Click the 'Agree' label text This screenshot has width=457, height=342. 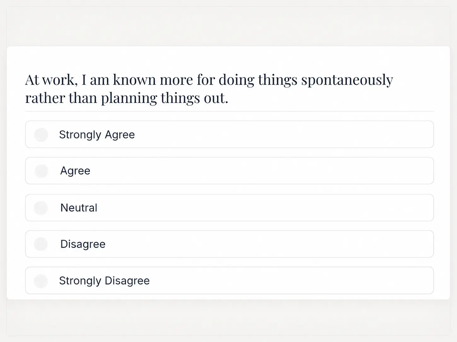pyautogui.click(x=75, y=171)
